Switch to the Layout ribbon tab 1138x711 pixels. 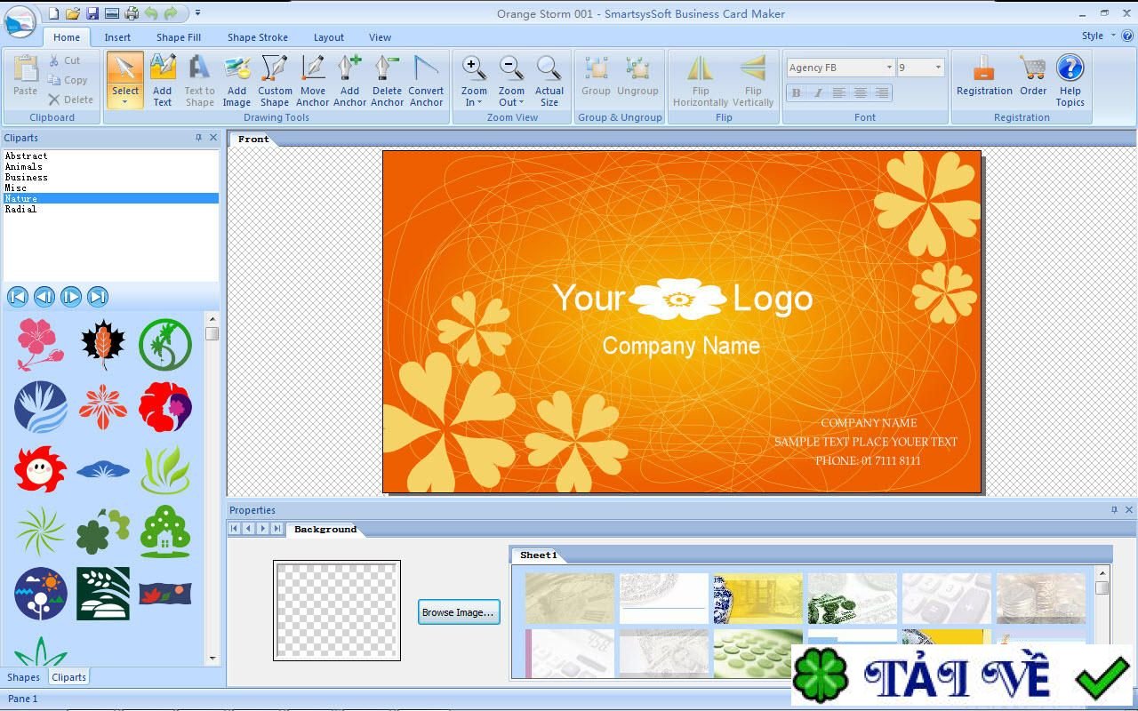click(x=328, y=37)
